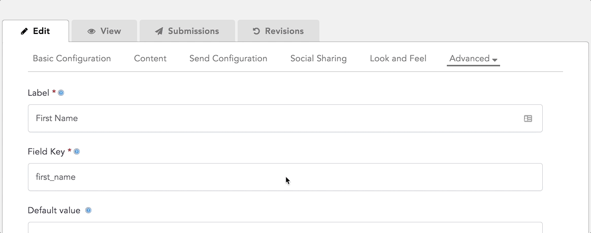Go to Look and Feel section

[x=398, y=59]
